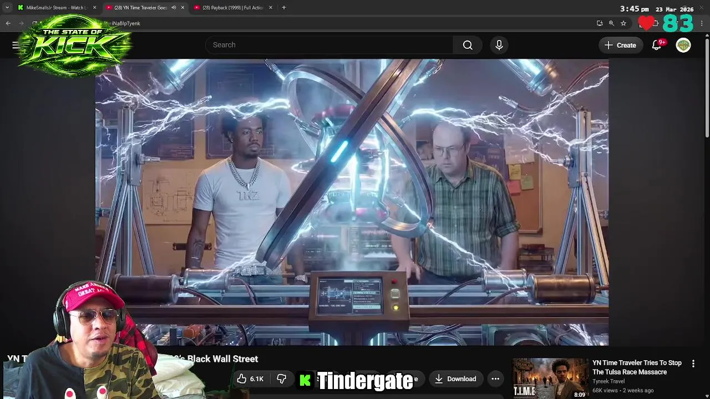Dislike the video with thumbs down
The image size is (710, 399).
pyautogui.click(x=282, y=379)
